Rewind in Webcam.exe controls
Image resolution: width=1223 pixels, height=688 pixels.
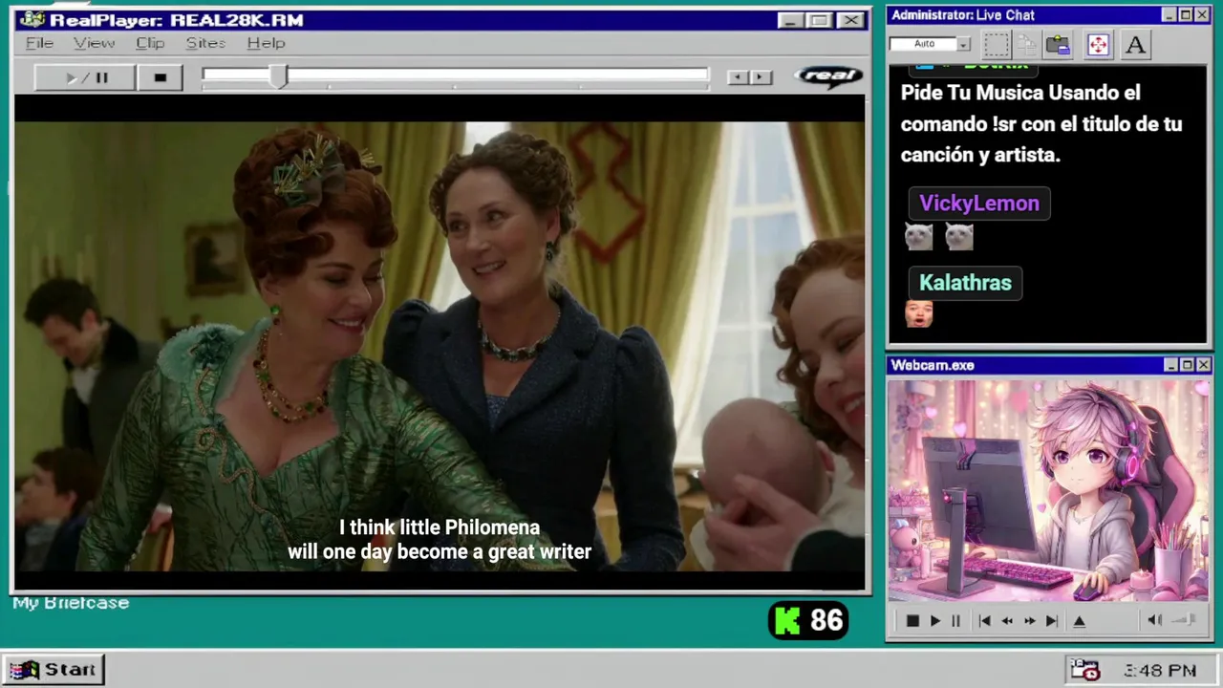pos(1007,621)
